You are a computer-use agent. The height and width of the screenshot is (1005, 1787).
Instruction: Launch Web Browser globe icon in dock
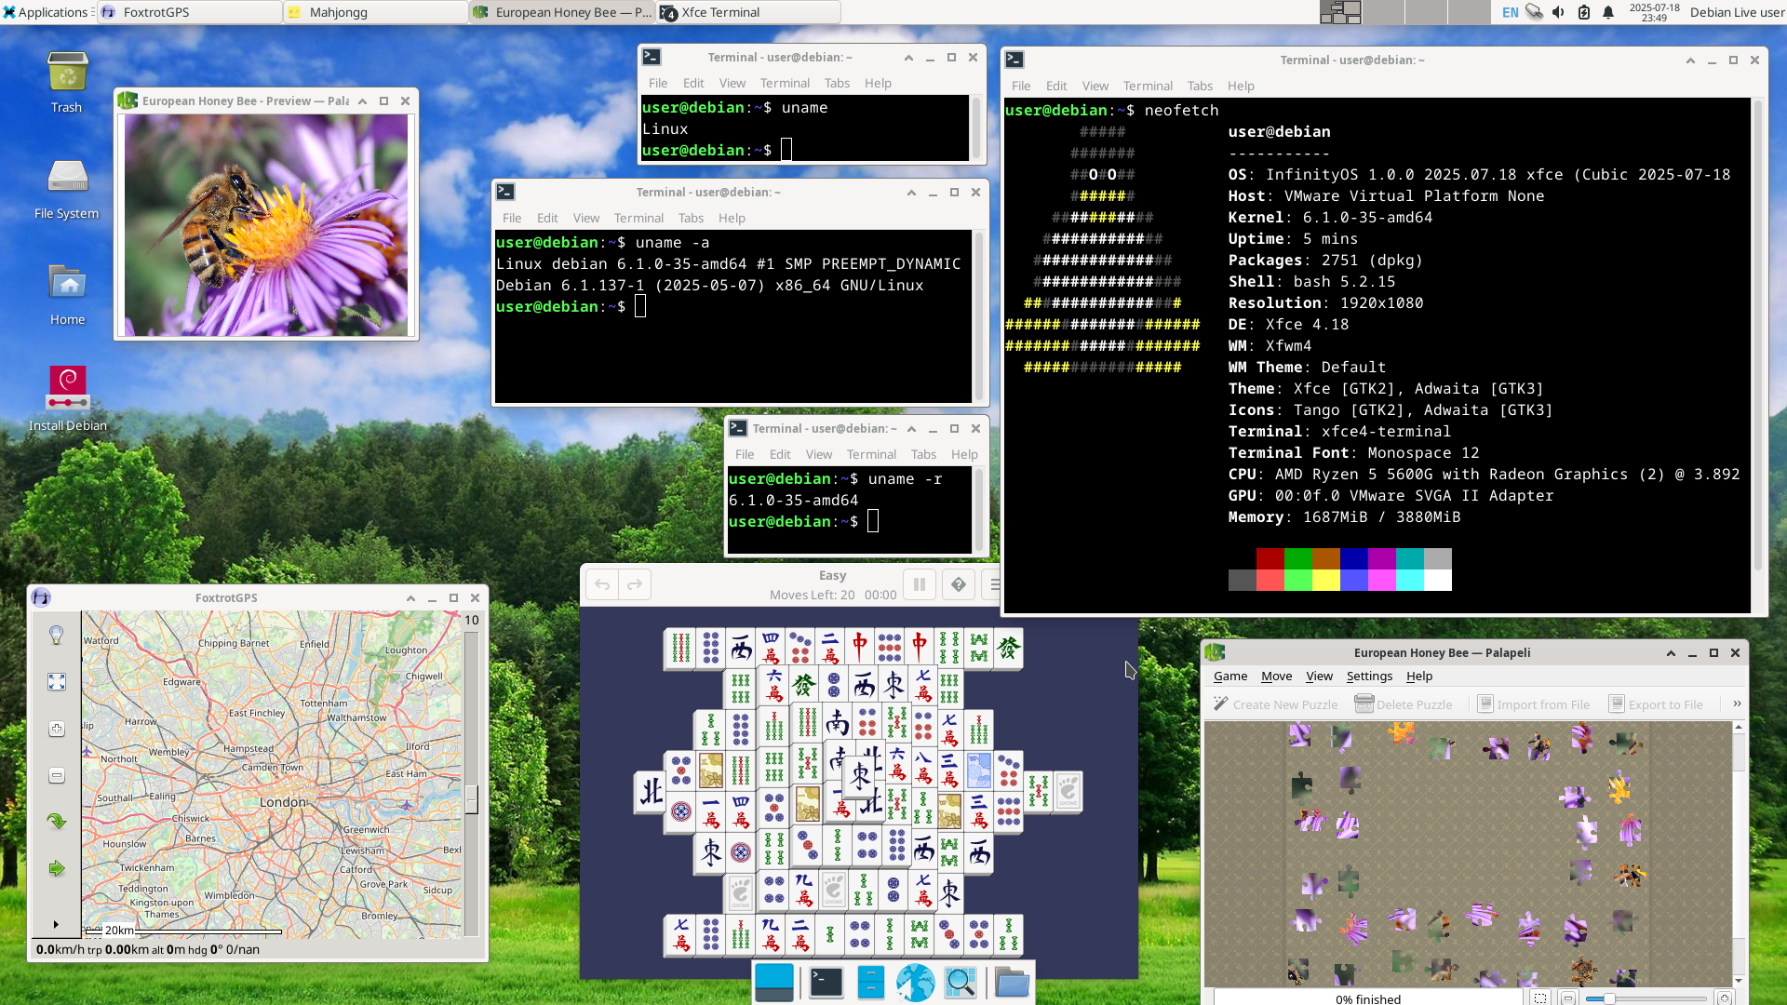coord(915,983)
